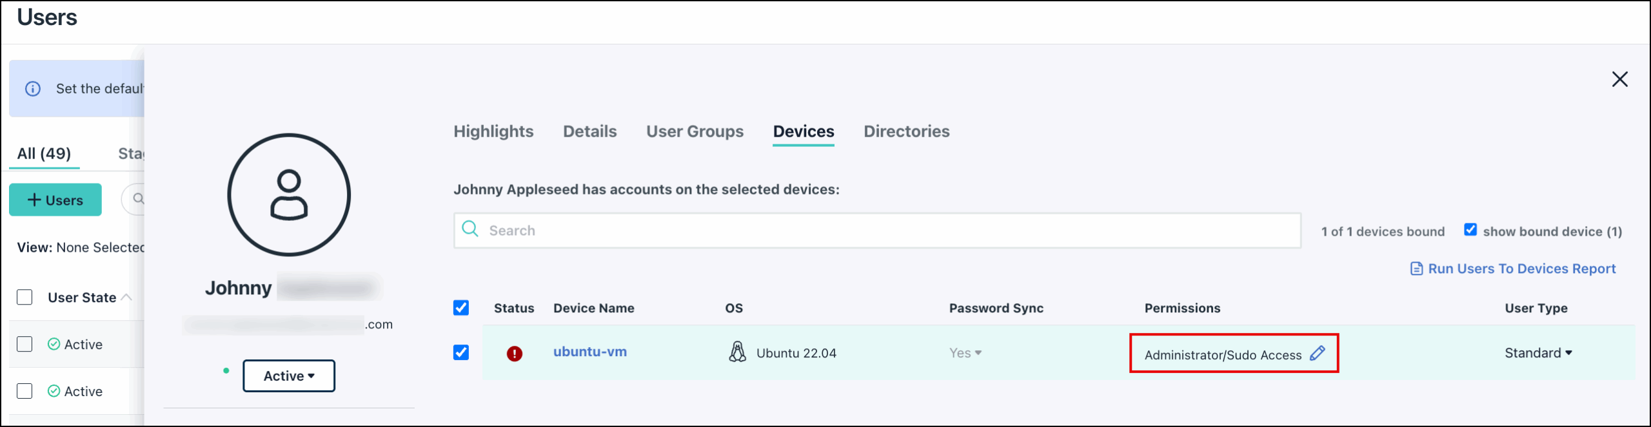Select the All (49) users tab
Image resolution: width=1651 pixels, height=427 pixels.
44,154
